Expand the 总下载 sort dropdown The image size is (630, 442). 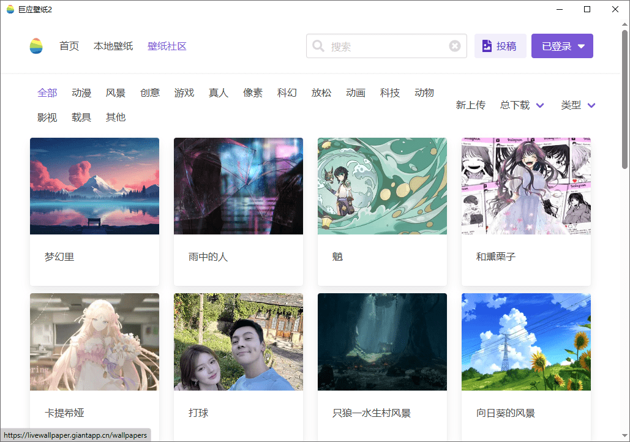click(516, 105)
